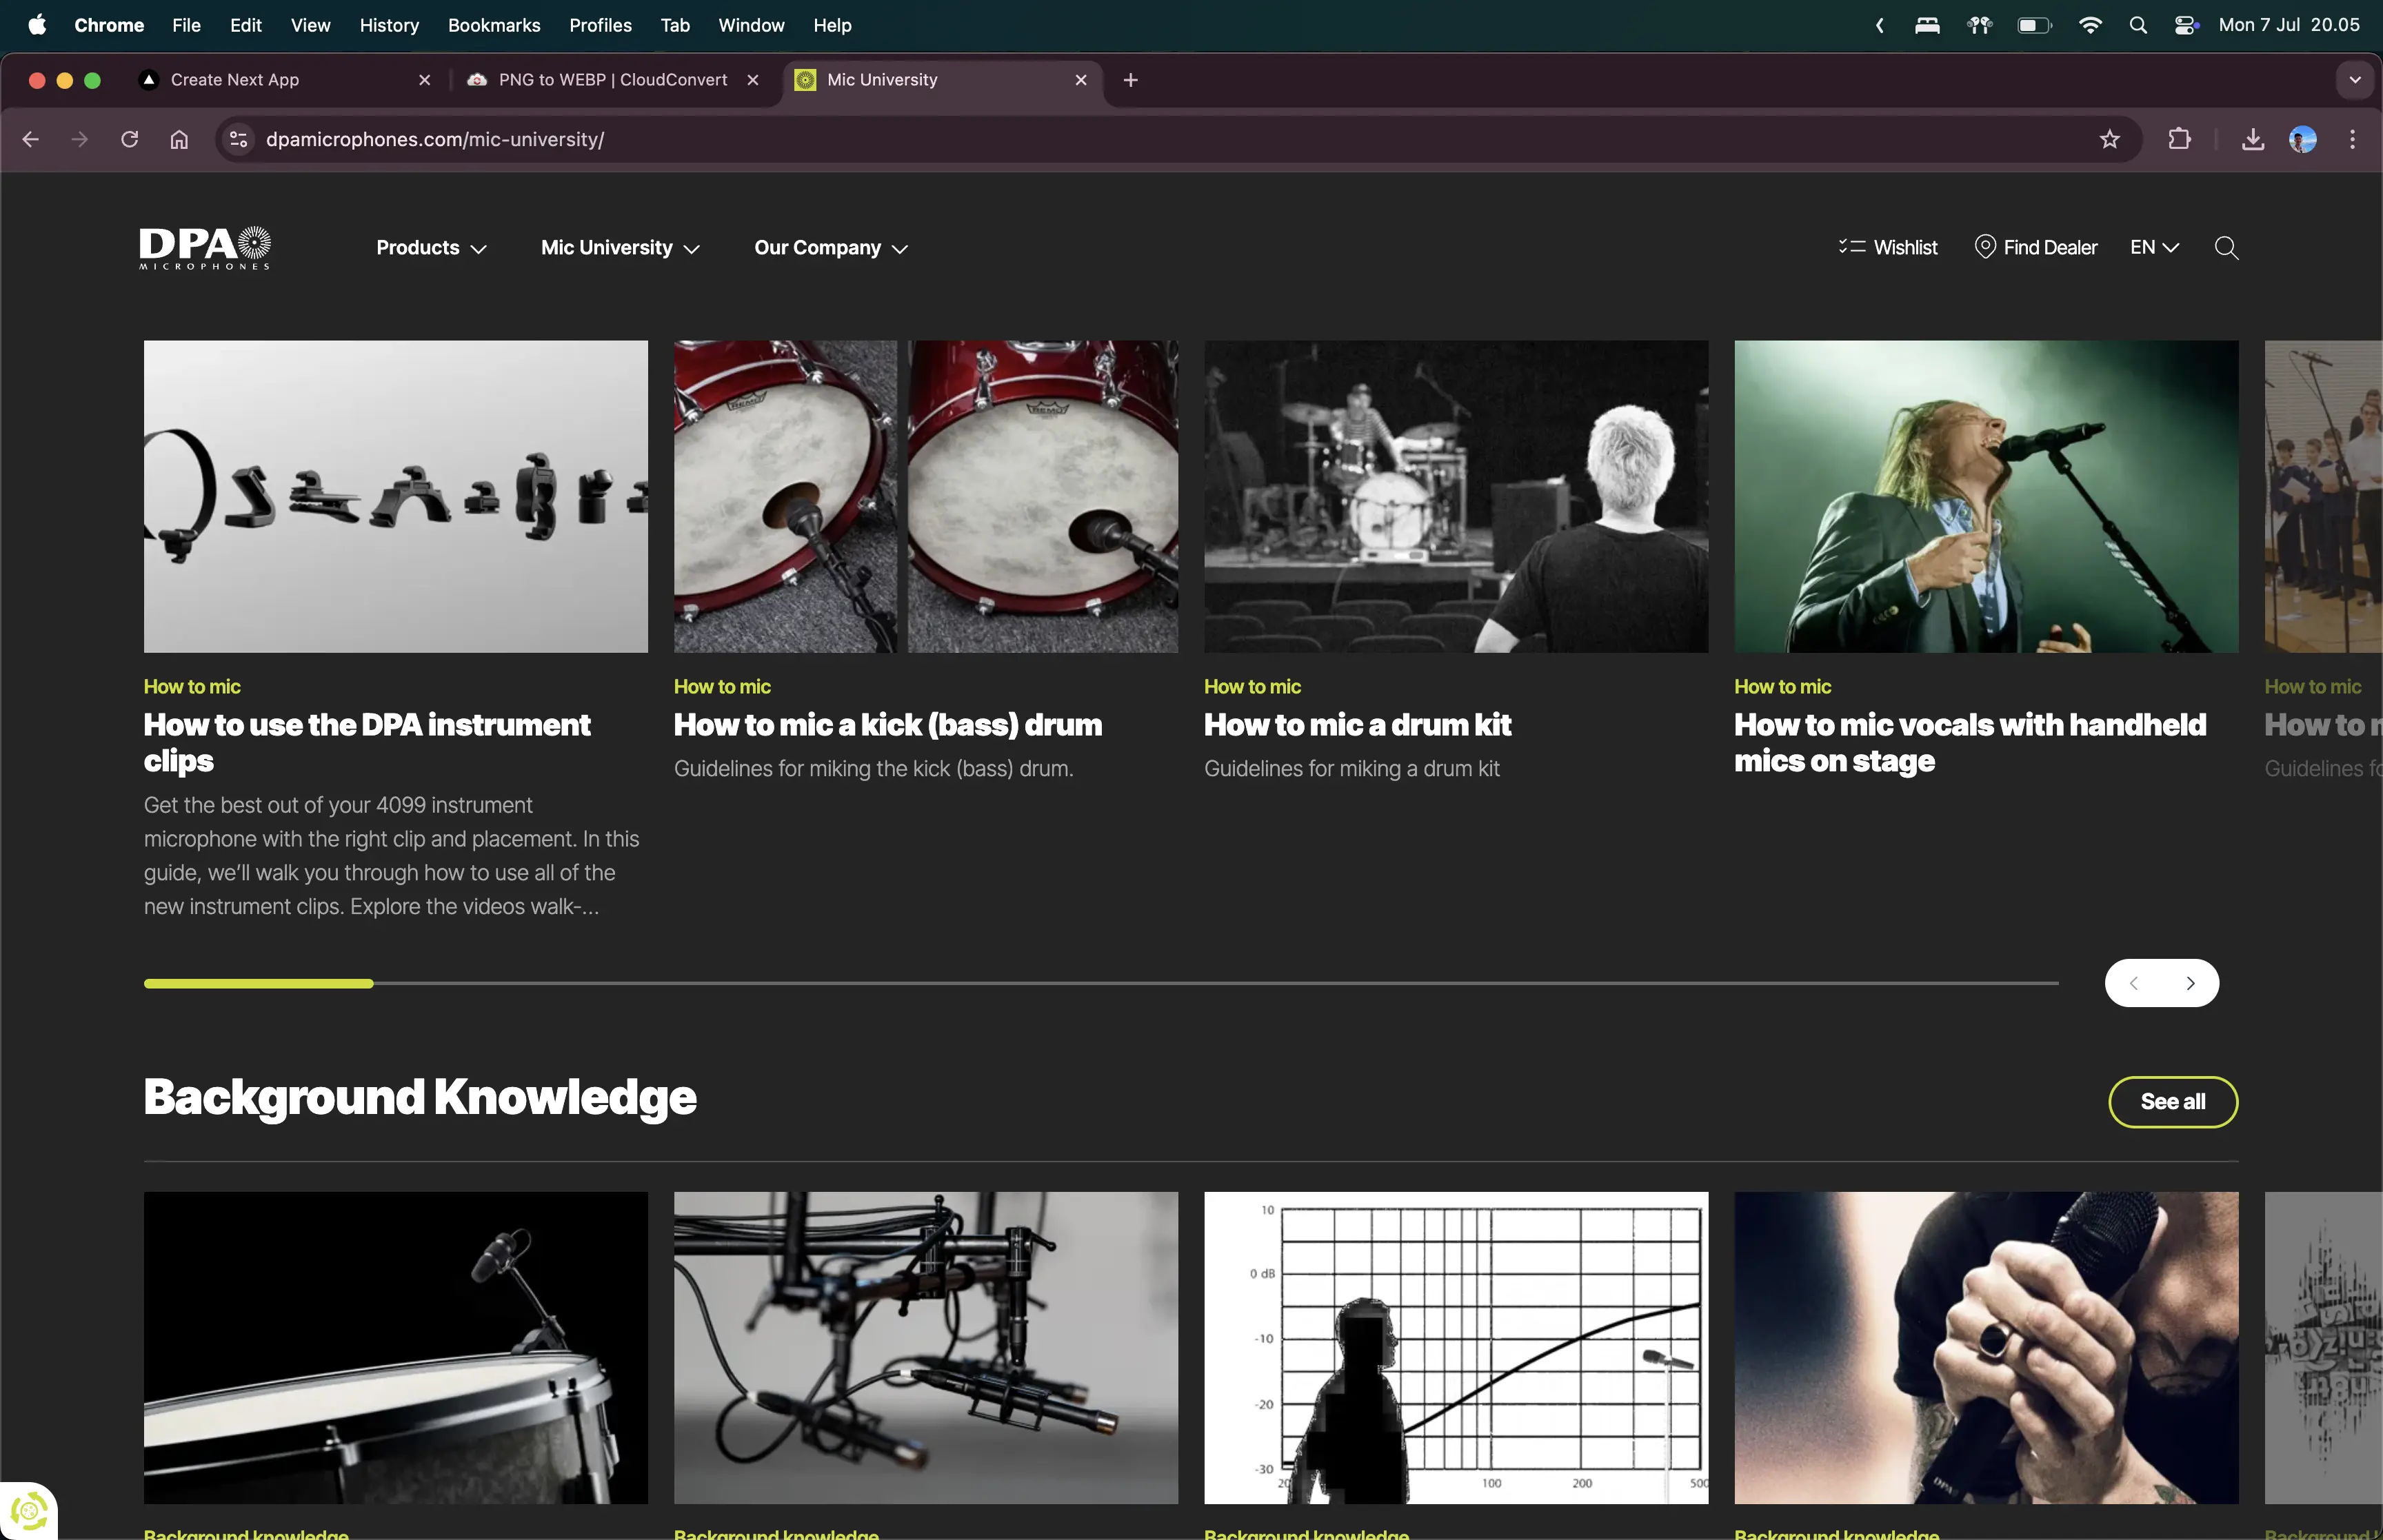
Task: Switch to the PNG to WEBP CloudConvert tab
Action: point(612,80)
